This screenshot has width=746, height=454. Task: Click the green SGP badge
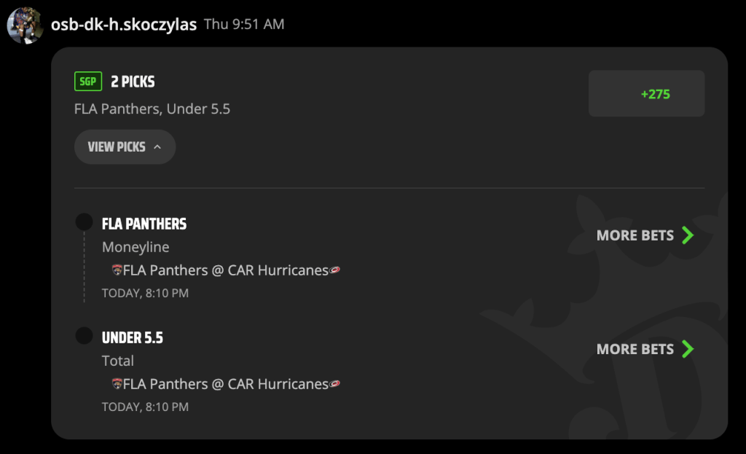[x=88, y=82]
